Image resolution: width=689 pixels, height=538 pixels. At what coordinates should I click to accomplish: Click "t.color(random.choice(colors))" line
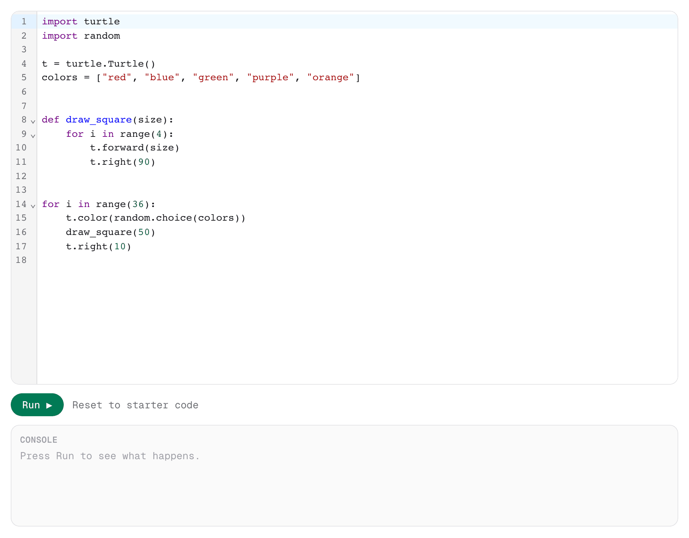[x=156, y=218]
